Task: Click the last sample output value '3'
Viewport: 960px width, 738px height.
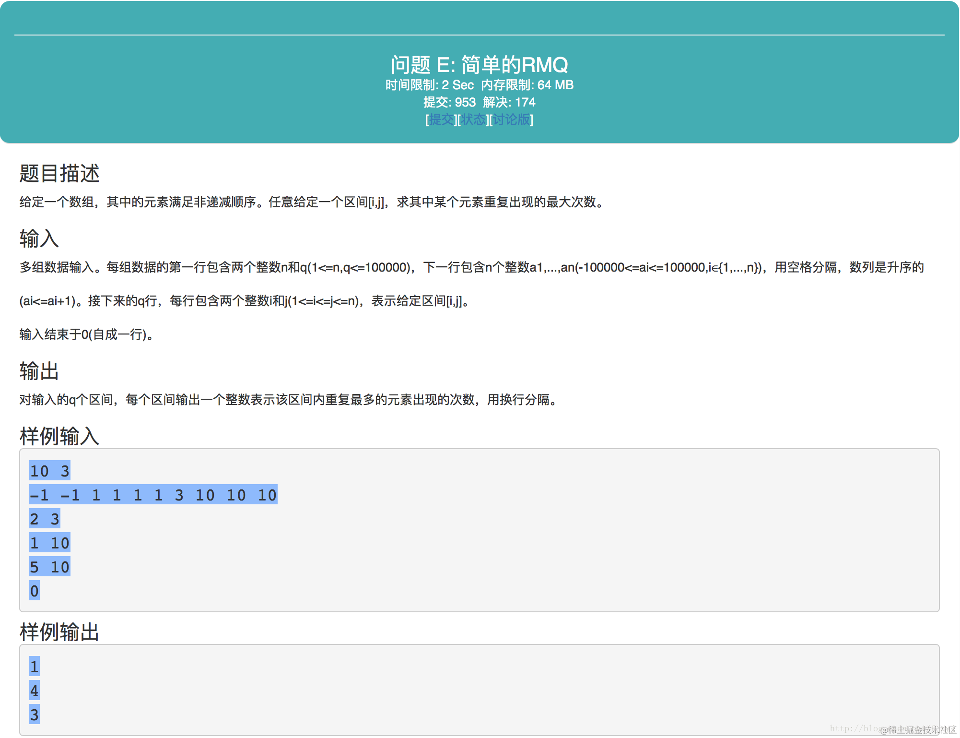Action: [x=35, y=715]
